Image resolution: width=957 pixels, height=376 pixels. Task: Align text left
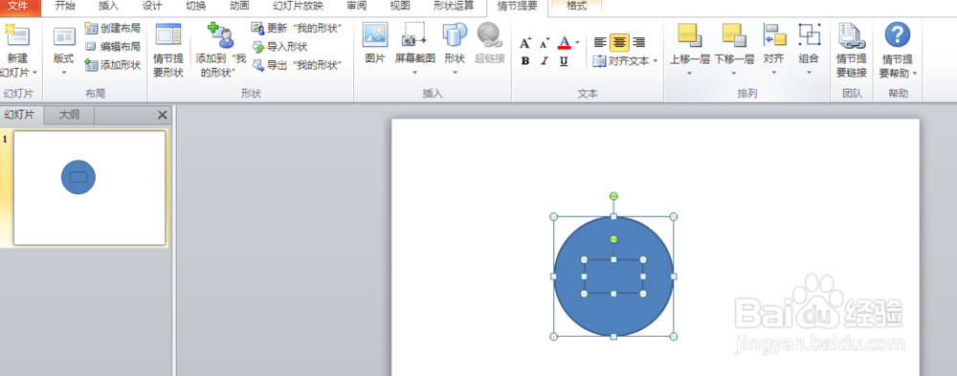click(x=601, y=42)
